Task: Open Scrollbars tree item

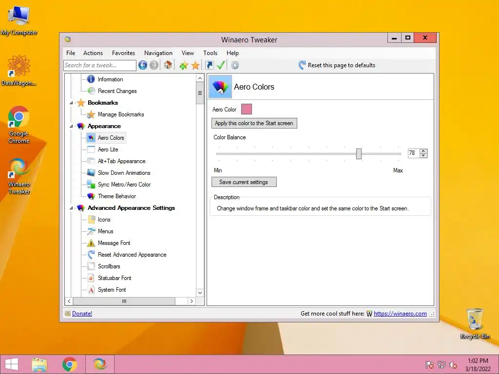Action: [x=109, y=266]
